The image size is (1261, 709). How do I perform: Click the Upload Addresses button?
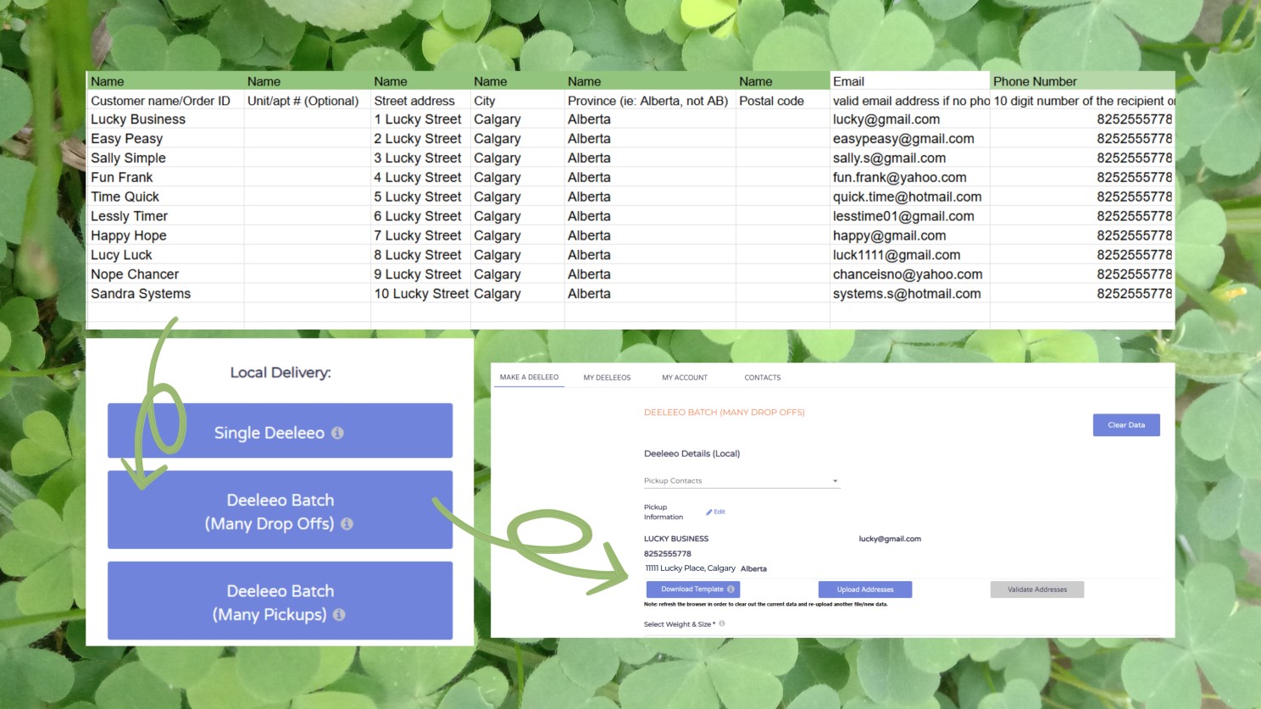(x=865, y=590)
